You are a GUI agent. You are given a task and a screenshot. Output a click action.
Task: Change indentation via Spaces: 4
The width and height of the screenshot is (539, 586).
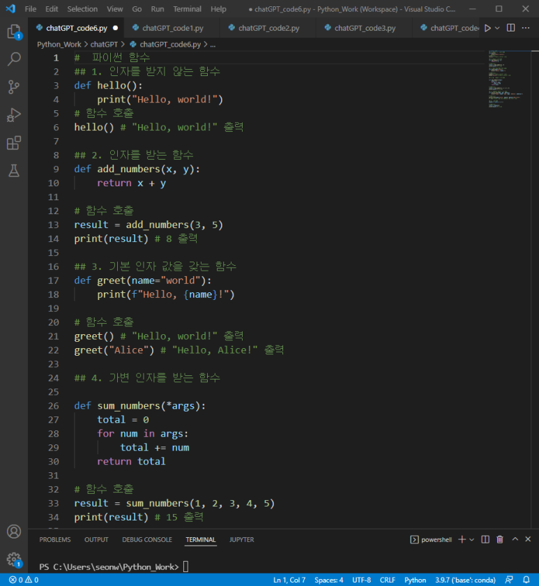pos(328,580)
